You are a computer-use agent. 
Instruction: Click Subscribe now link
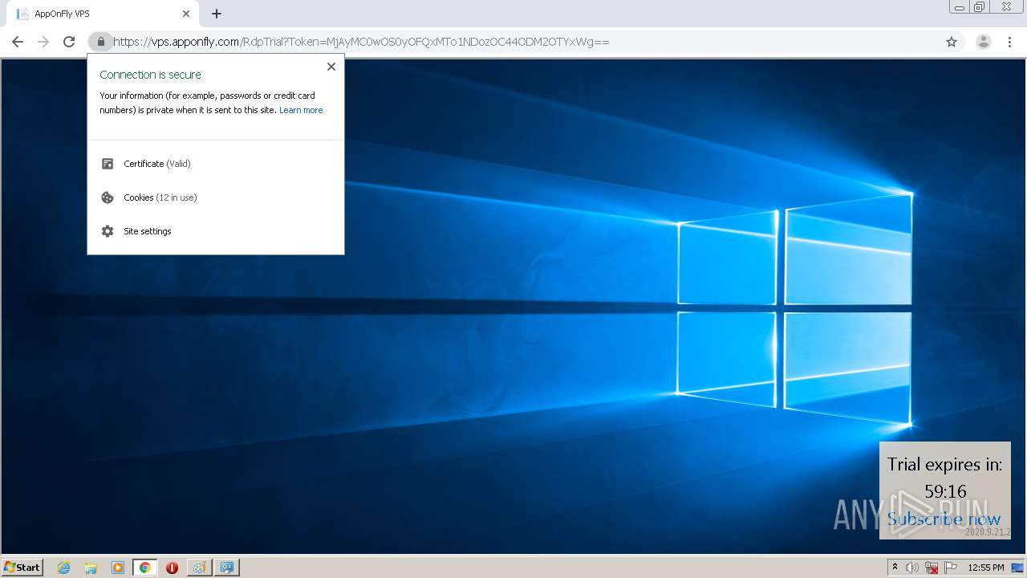pos(944,519)
